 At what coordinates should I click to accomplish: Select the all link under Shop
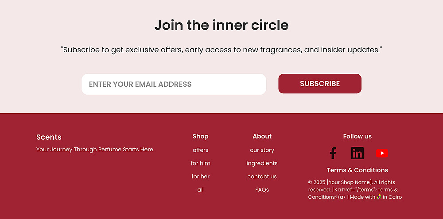click(201, 190)
